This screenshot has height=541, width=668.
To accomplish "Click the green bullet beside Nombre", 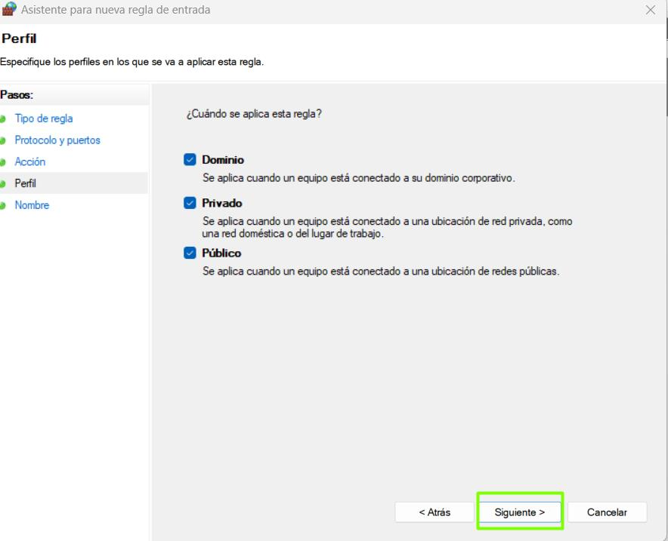I will point(3,205).
